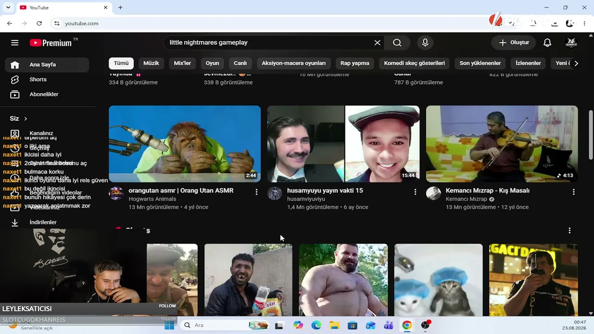Open the Shorts shelf options menu
This screenshot has height=334, width=594.
pos(569,231)
